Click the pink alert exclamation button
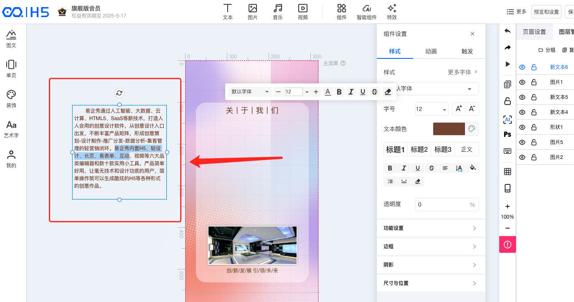574x302 pixels. point(508,244)
